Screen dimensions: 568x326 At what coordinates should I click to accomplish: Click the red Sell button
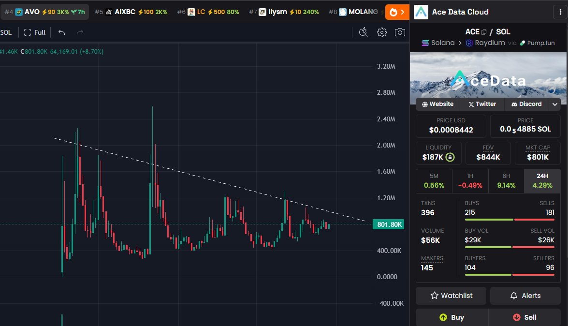pos(524,317)
